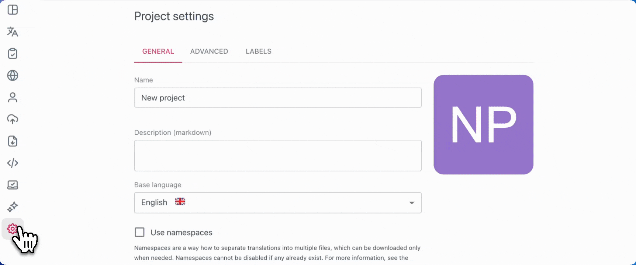Open the Integrate code brackets icon

13,163
